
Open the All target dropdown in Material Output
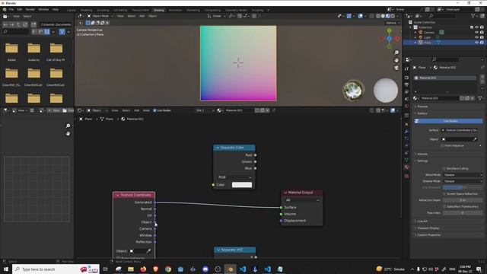tap(301, 200)
